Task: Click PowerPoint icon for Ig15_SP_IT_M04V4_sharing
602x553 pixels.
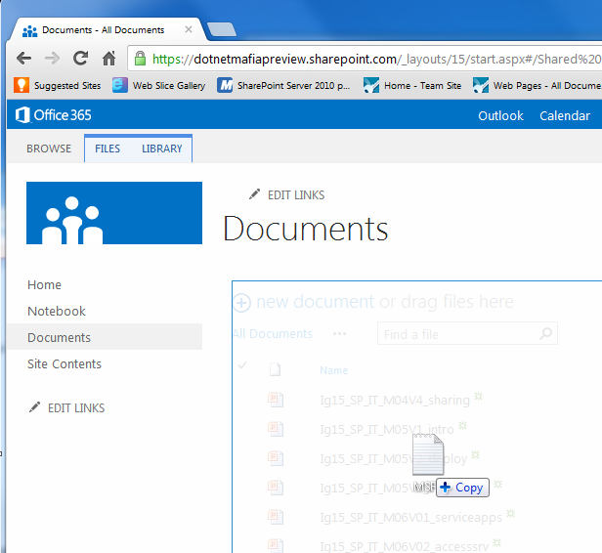Action: [x=276, y=400]
